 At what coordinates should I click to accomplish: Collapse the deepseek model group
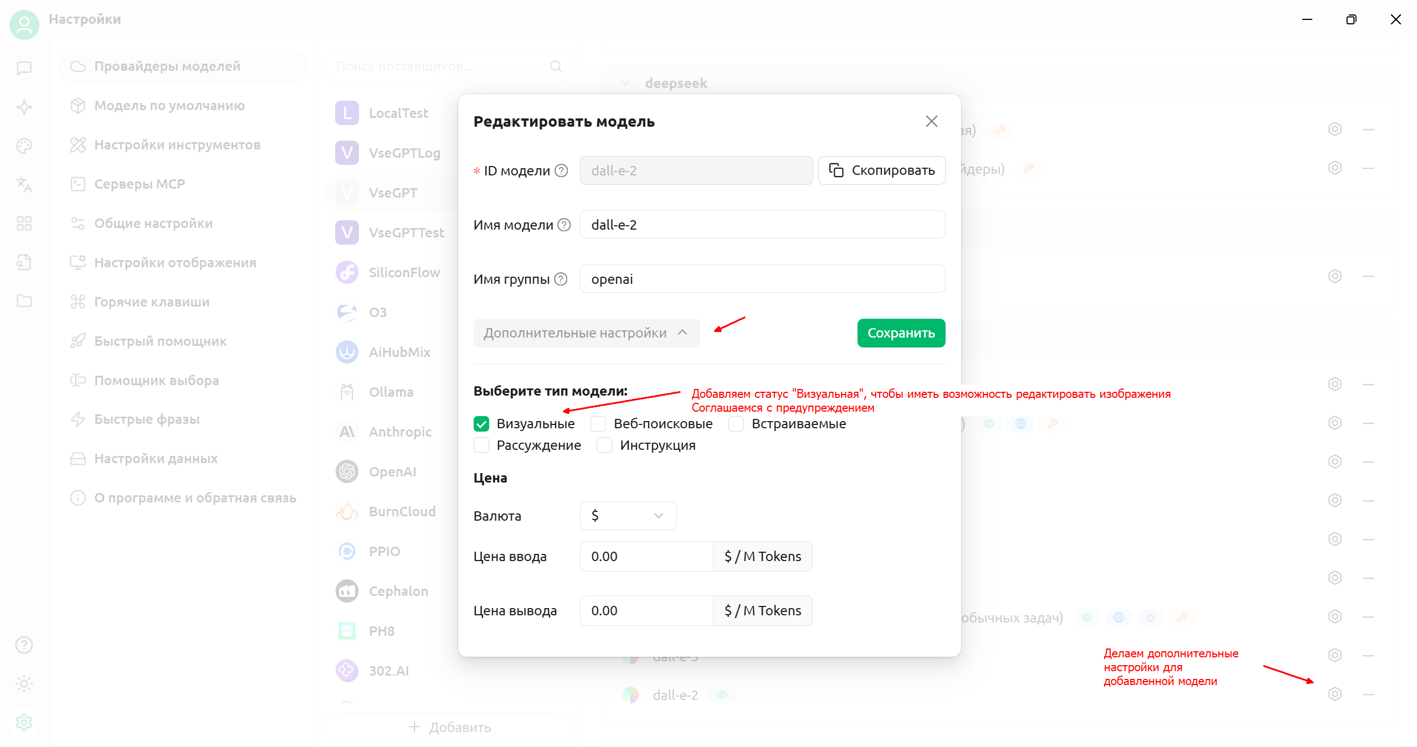625,84
